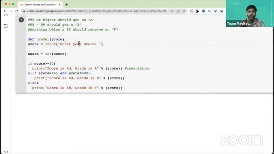Click the 'if score>=90:' line

pos(42,64)
